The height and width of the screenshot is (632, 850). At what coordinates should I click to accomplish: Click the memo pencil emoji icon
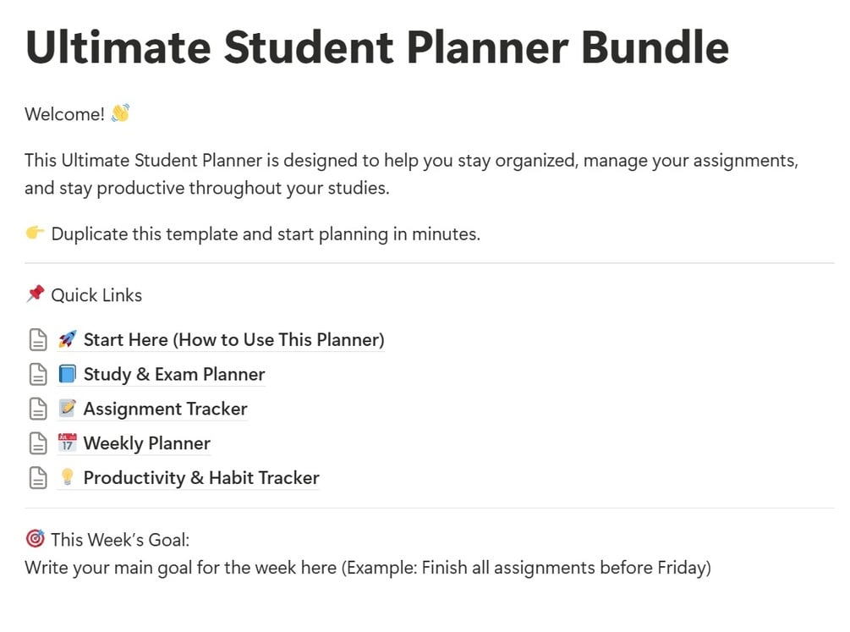tap(68, 409)
